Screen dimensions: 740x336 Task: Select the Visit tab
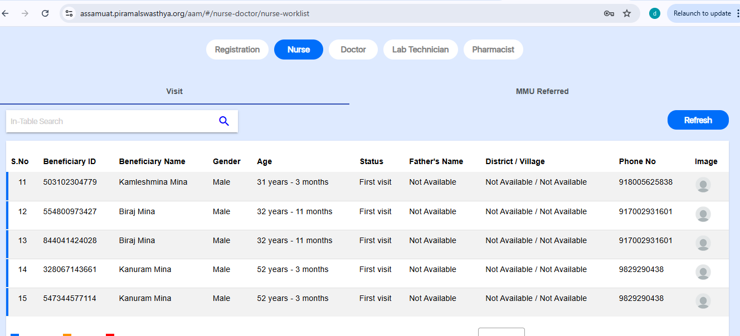pyautogui.click(x=174, y=91)
